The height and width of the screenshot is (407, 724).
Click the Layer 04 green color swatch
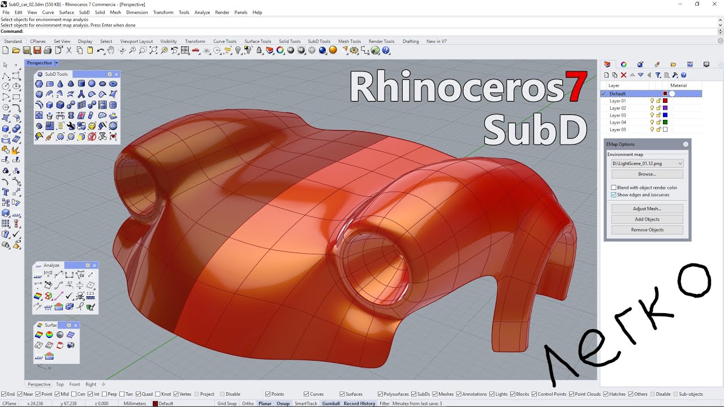[x=665, y=122]
